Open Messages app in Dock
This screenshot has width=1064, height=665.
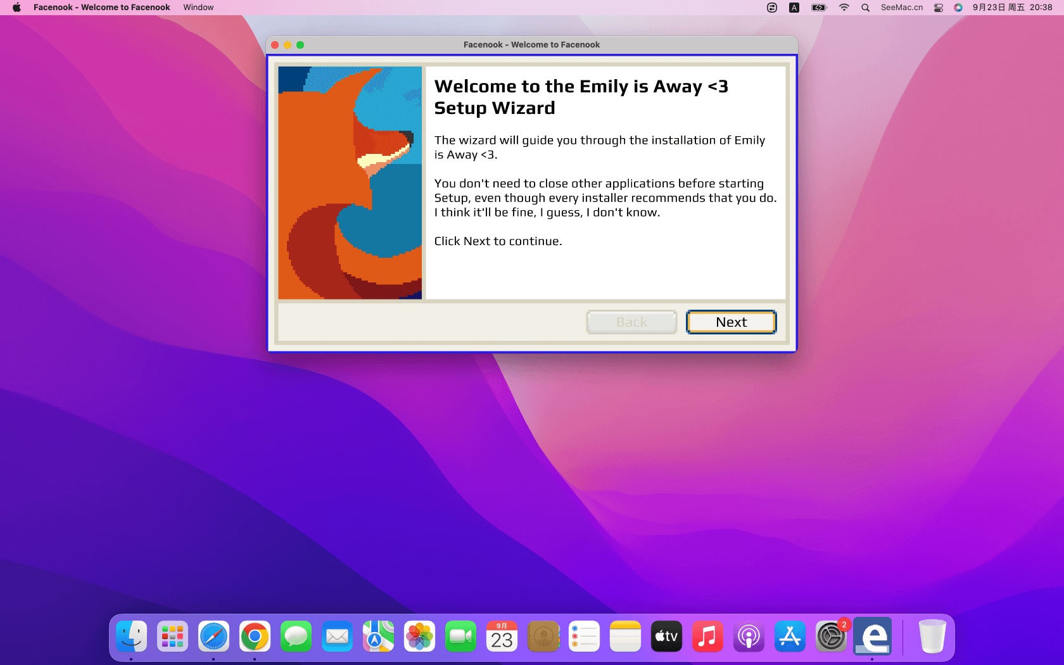[x=296, y=636]
